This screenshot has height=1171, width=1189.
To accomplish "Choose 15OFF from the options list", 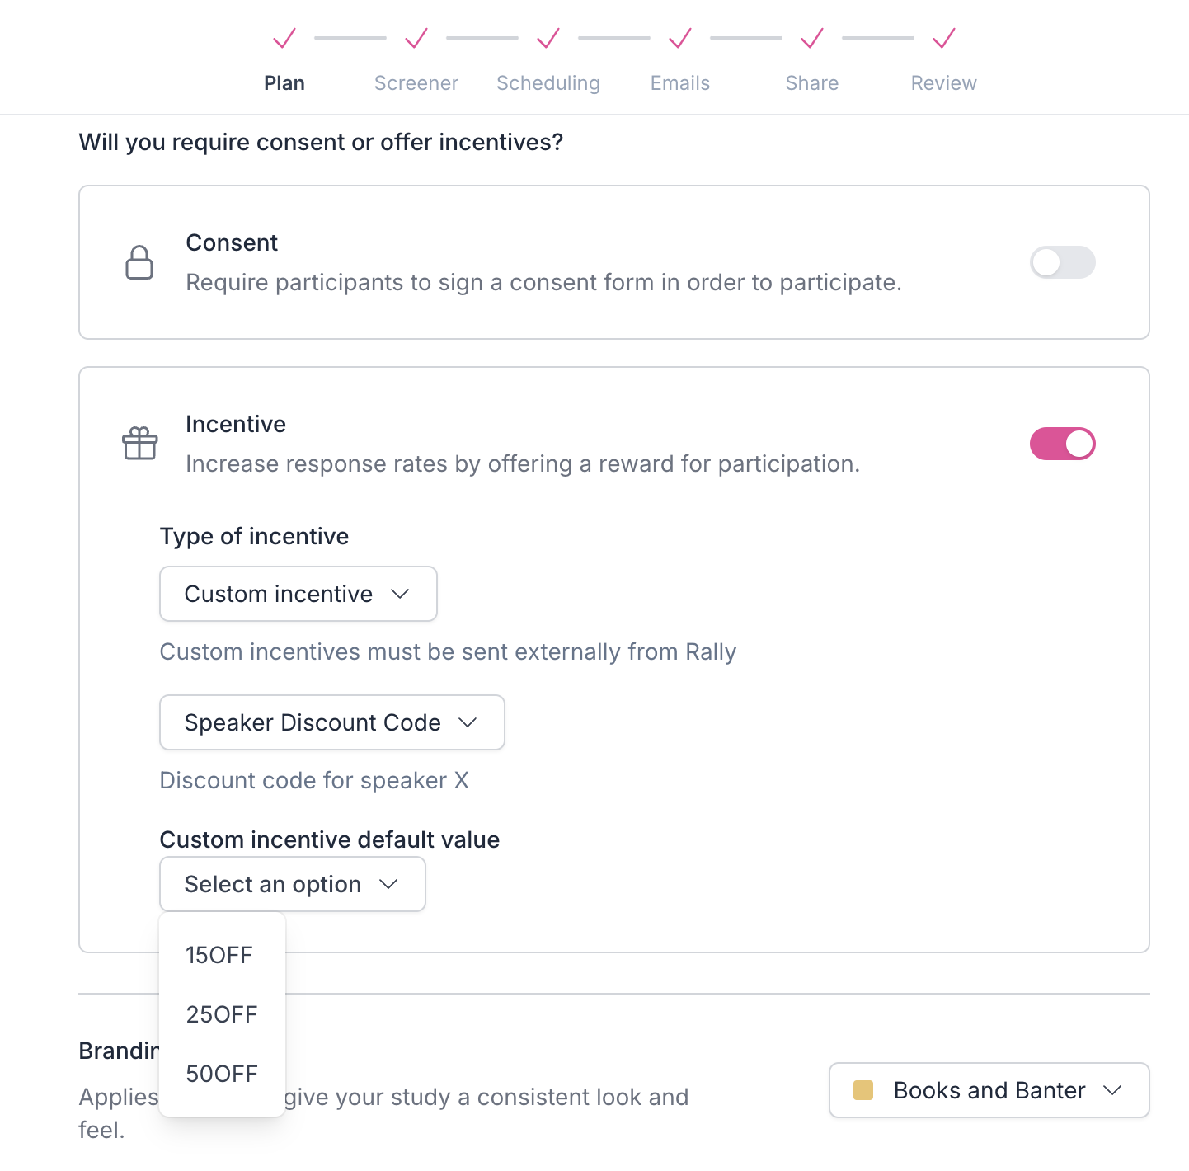I will click(219, 955).
